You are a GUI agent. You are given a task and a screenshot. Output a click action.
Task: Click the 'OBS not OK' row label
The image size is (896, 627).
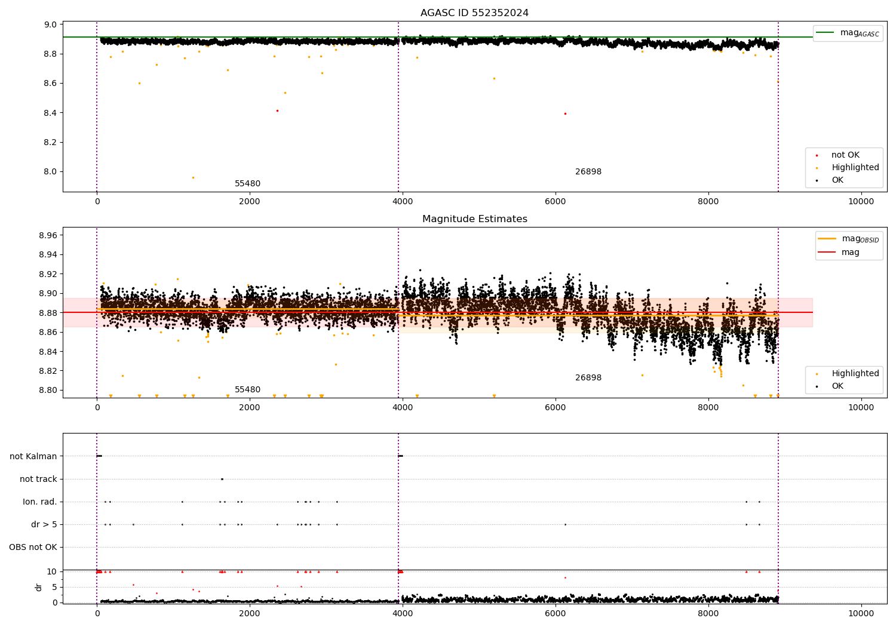33,547
